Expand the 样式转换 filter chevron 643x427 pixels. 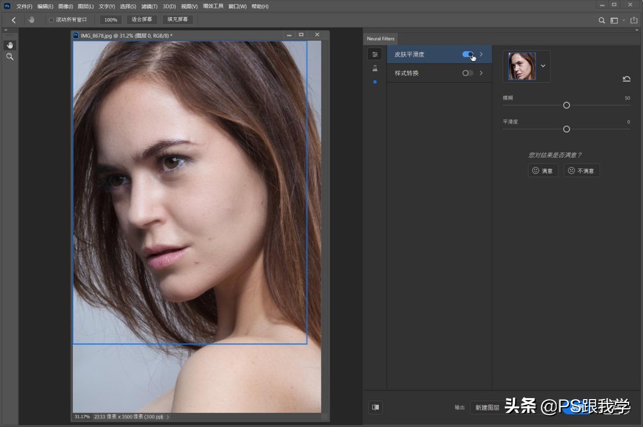(481, 73)
